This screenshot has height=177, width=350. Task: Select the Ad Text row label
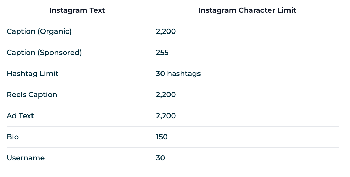(x=20, y=115)
